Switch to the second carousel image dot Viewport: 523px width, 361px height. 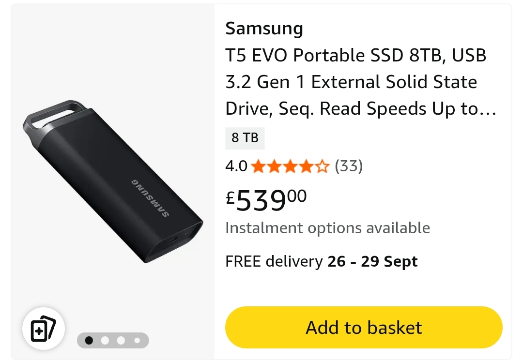click(x=105, y=340)
